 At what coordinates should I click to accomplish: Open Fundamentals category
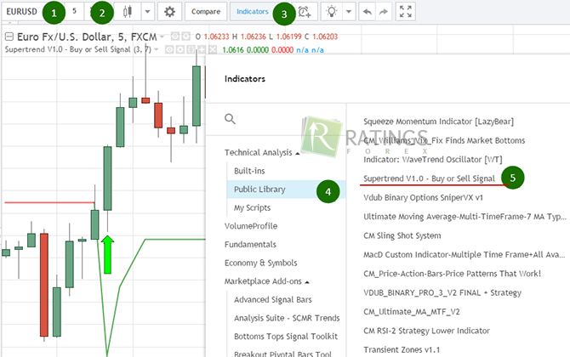click(x=250, y=245)
